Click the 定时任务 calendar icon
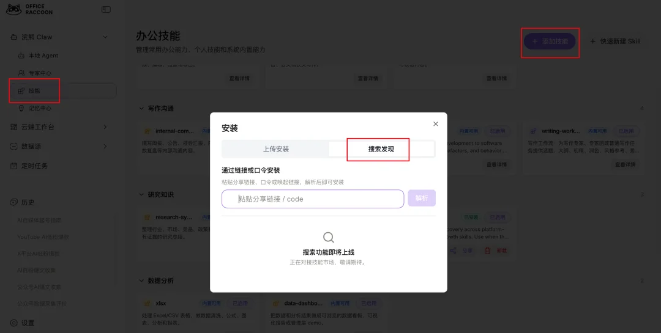Screen dimensions: 661x333 (x=14, y=166)
